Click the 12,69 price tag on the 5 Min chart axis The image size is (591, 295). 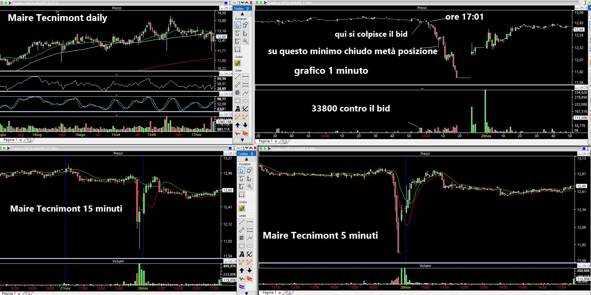(x=582, y=186)
